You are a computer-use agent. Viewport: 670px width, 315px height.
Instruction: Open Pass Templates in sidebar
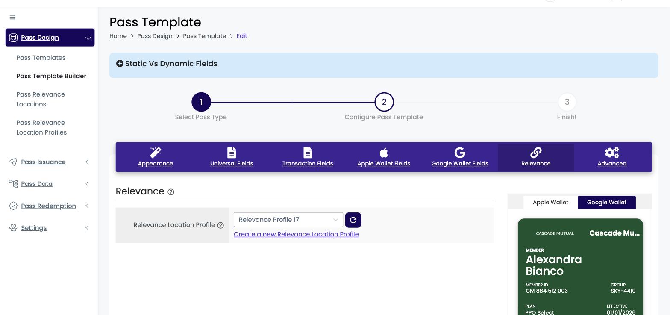click(x=41, y=58)
